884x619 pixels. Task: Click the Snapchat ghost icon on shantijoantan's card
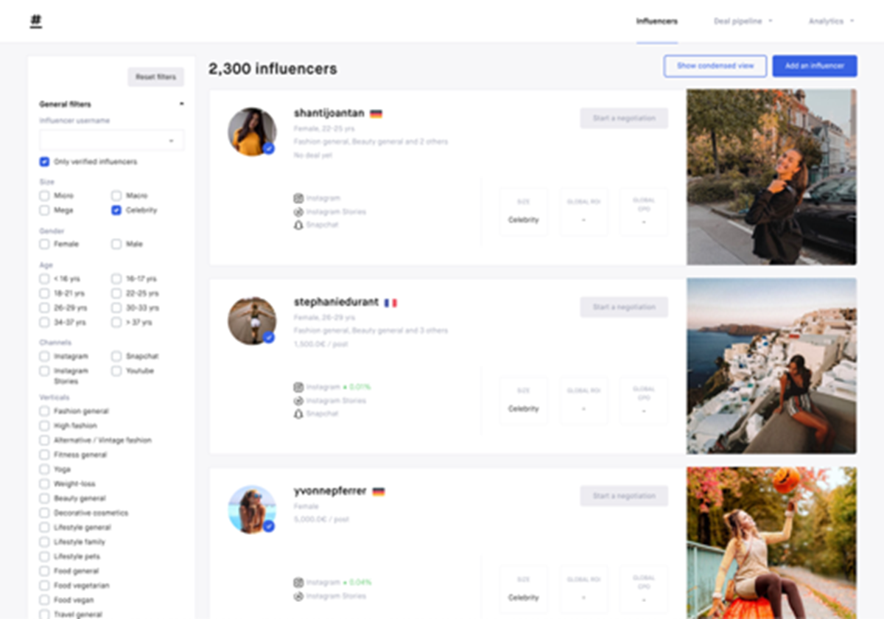[x=298, y=225]
